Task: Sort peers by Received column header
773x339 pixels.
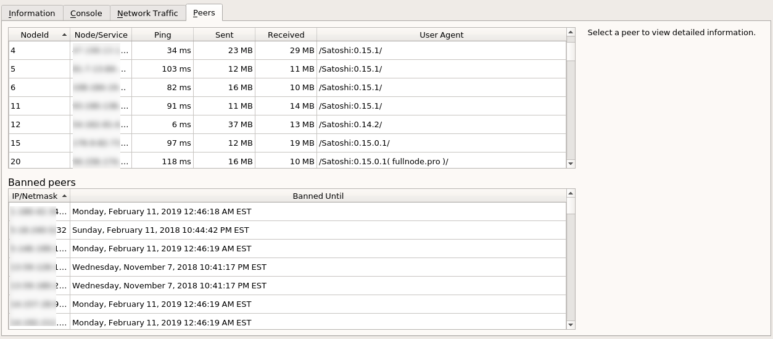Action: (286, 35)
